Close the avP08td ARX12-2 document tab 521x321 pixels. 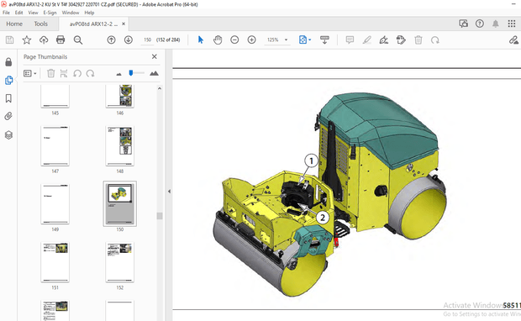coord(124,24)
